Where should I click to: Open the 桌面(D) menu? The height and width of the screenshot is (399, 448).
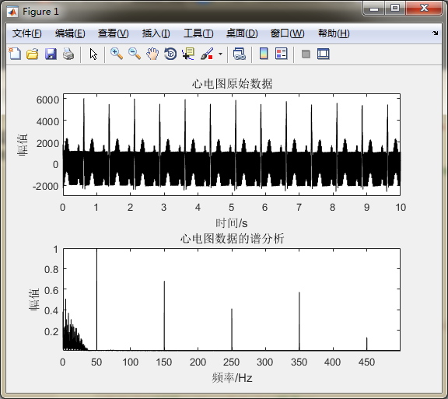(x=242, y=33)
